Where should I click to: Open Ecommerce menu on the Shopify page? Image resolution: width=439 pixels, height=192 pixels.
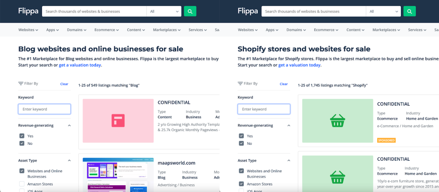coord(326,30)
